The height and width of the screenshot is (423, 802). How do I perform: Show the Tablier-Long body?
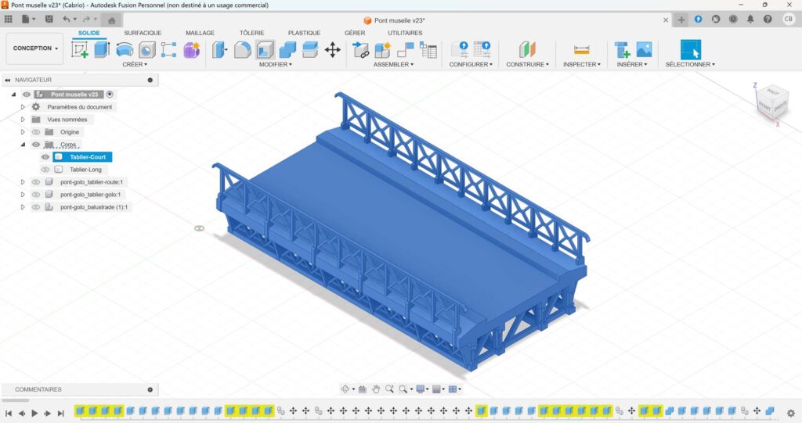45,170
